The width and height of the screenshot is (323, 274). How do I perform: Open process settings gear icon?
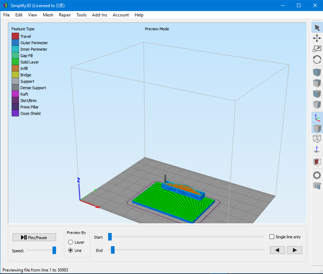317,176
